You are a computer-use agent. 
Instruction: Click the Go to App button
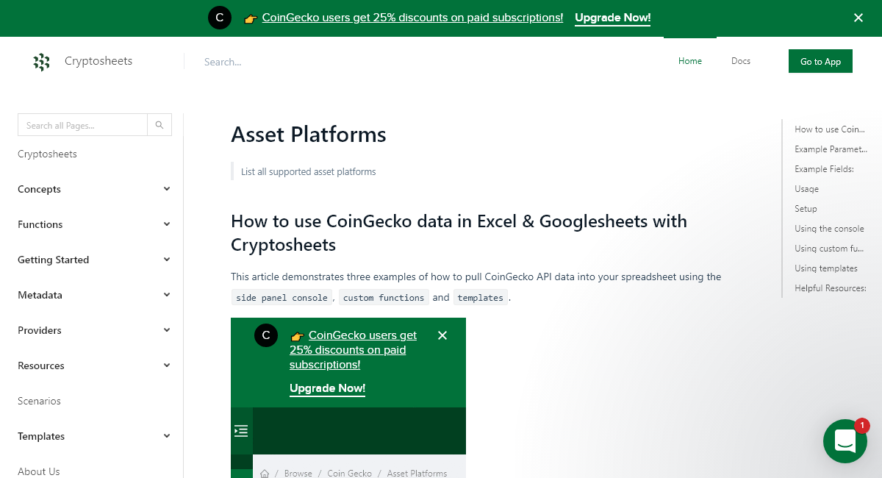(x=820, y=61)
